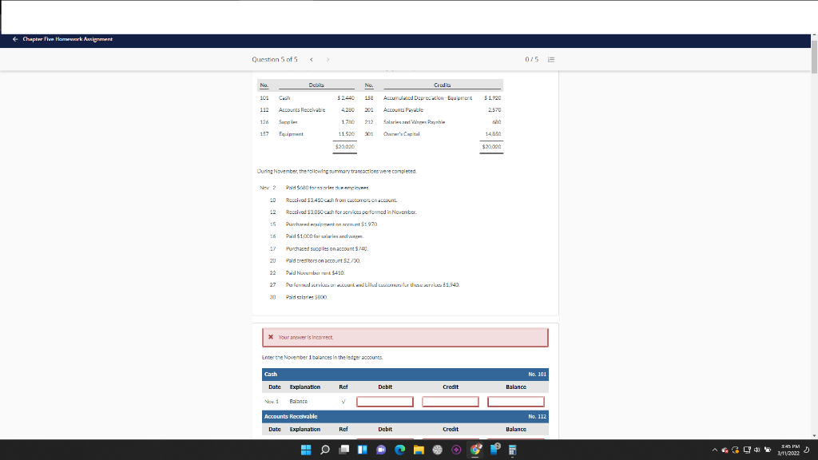Select the 'Accumulated Depreciation-Equipment' row text
The width and height of the screenshot is (818, 460).
[x=427, y=98]
